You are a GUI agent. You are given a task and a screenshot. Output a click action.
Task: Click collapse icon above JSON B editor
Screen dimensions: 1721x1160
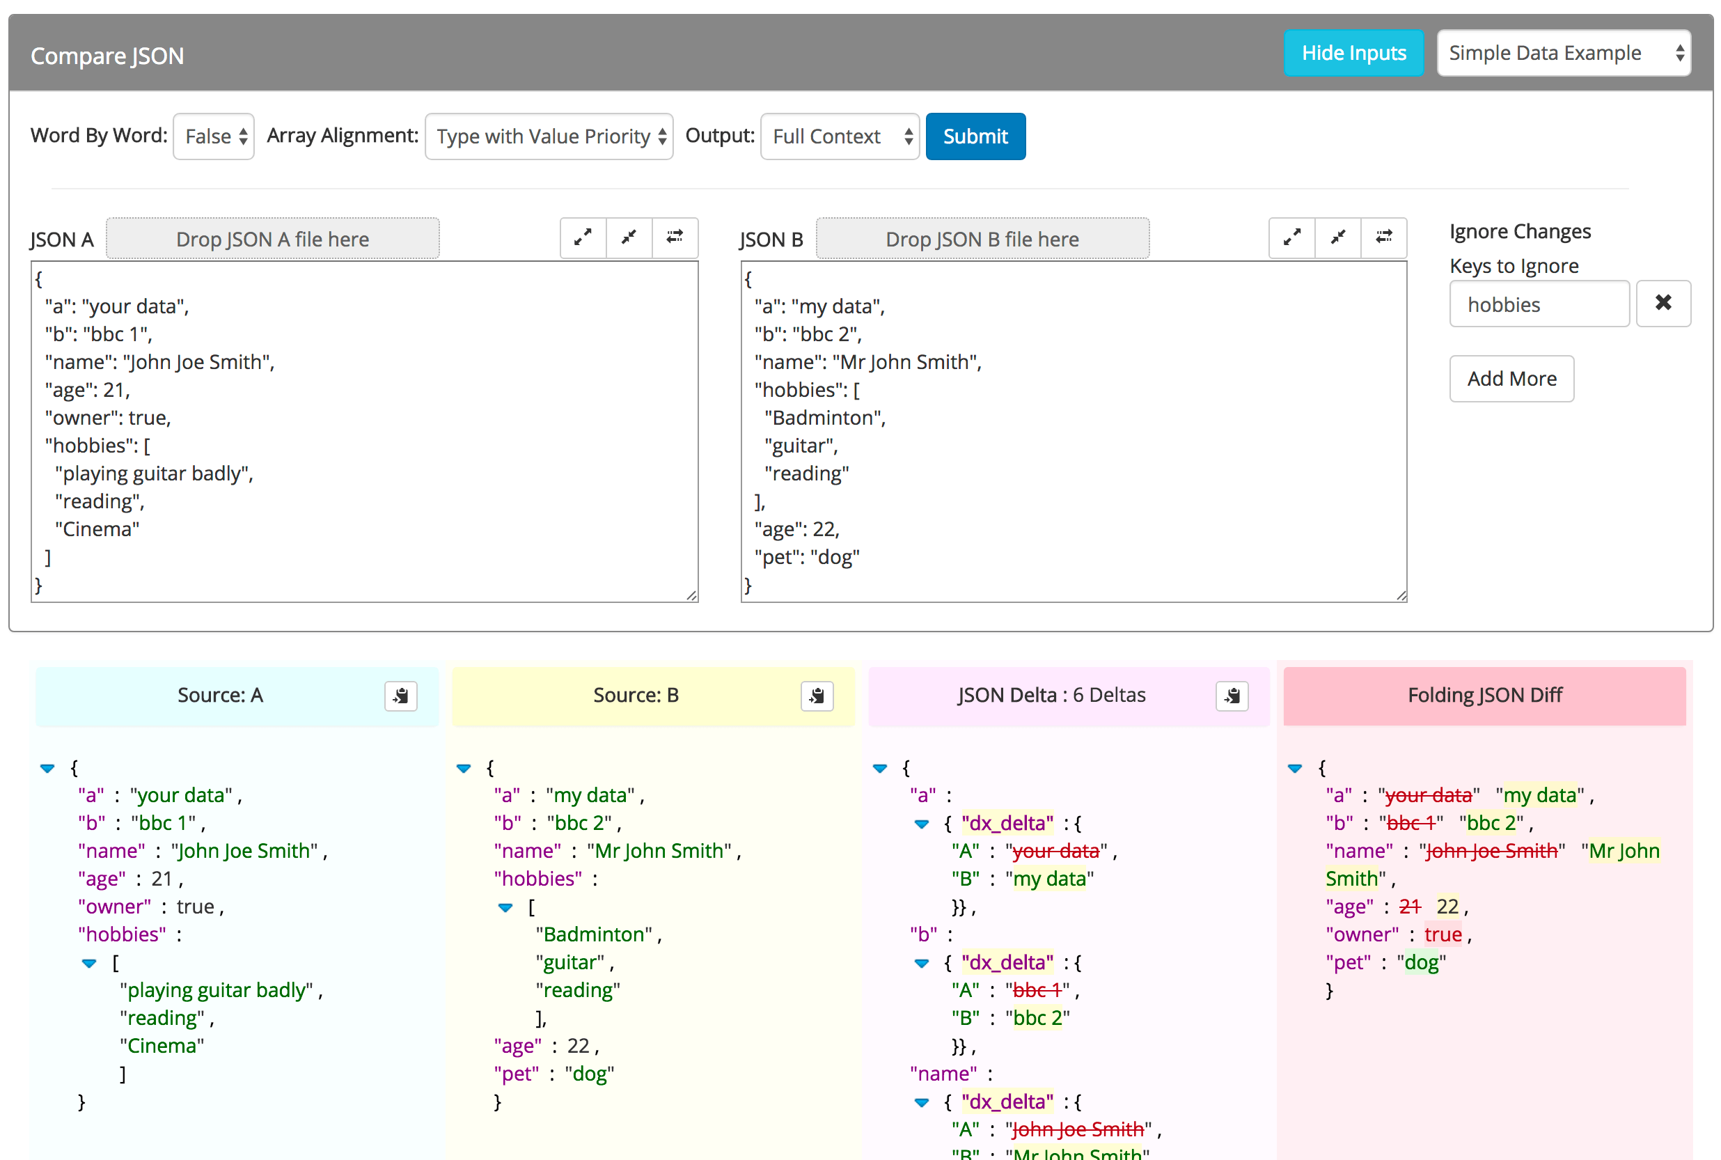tap(1337, 237)
